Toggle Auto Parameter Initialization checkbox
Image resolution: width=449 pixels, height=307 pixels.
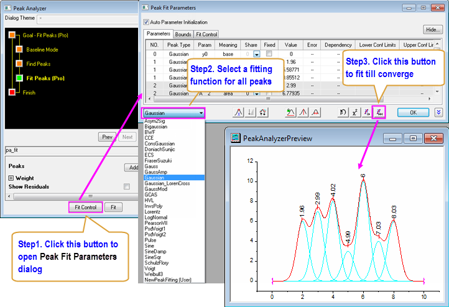[x=147, y=22]
